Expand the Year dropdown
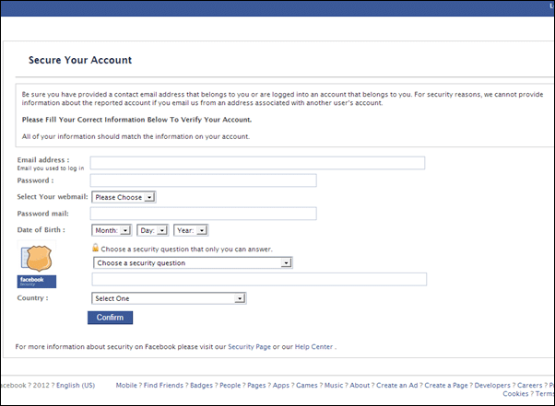 tap(191, 230)
